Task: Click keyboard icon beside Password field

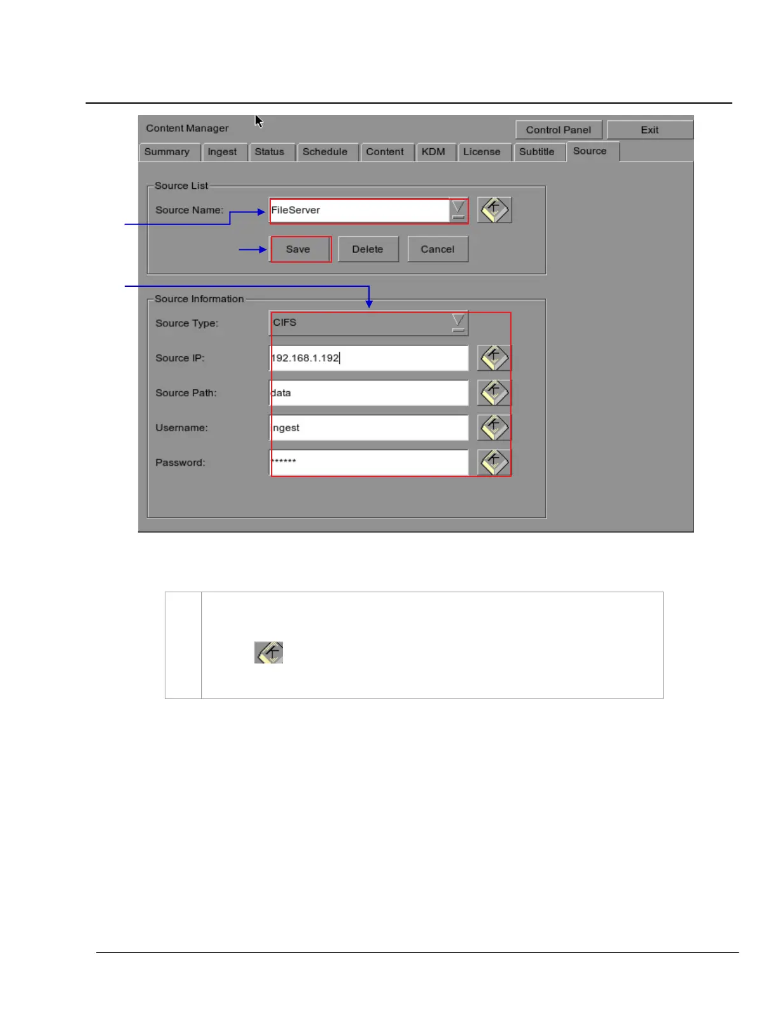Action: pos(494,462)
